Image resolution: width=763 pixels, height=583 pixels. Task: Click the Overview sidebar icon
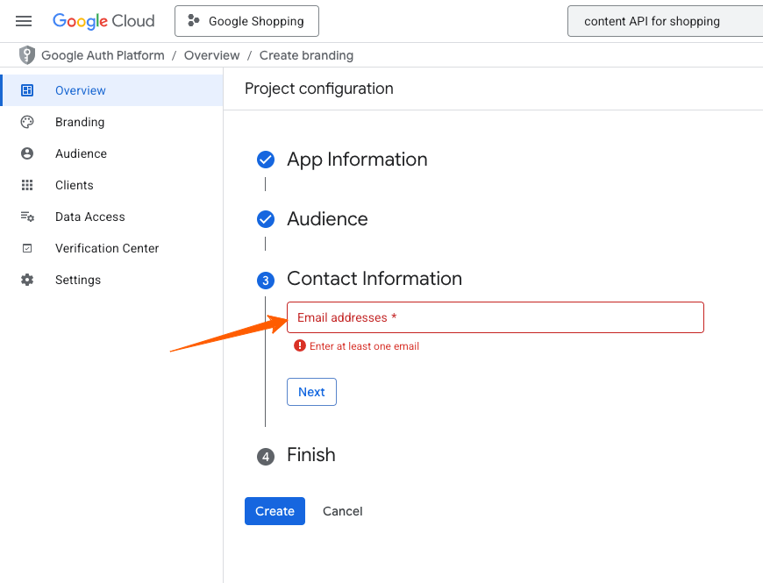click(x=27, y=90)
